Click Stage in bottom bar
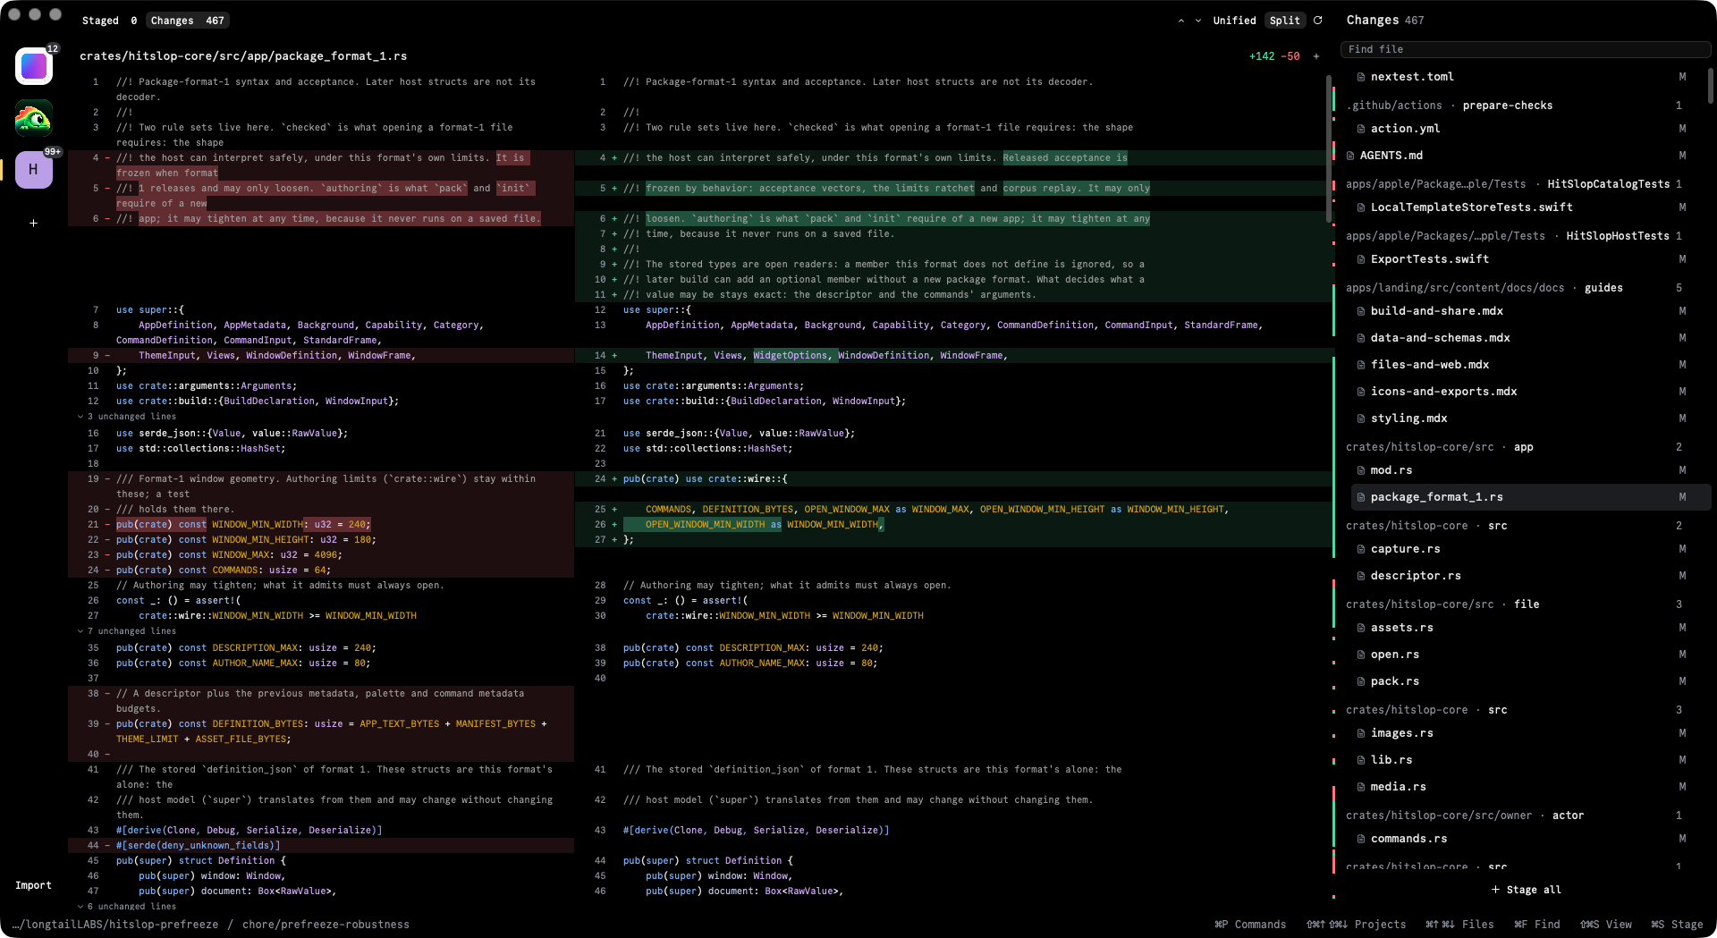Image resolution: width=1717 pixels, height=938 pixels. (1677, 925)
